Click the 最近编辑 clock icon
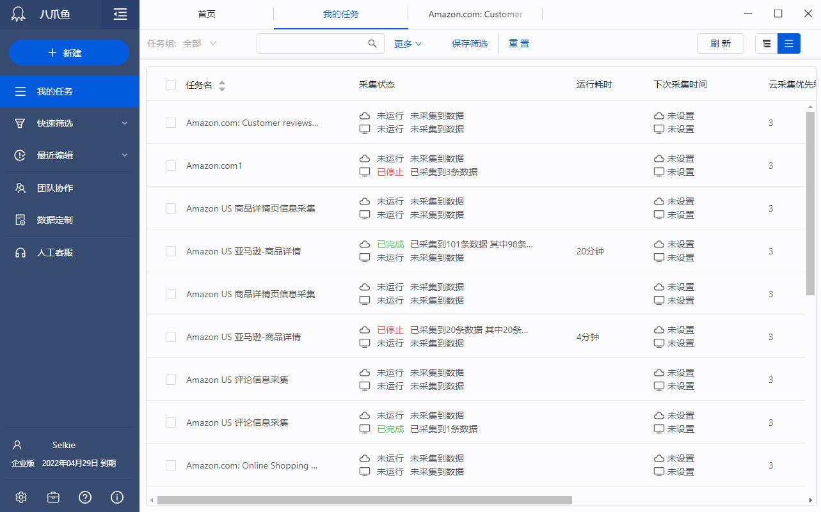The width and height of the screenshot is (821, 512). tap(20, 155)
